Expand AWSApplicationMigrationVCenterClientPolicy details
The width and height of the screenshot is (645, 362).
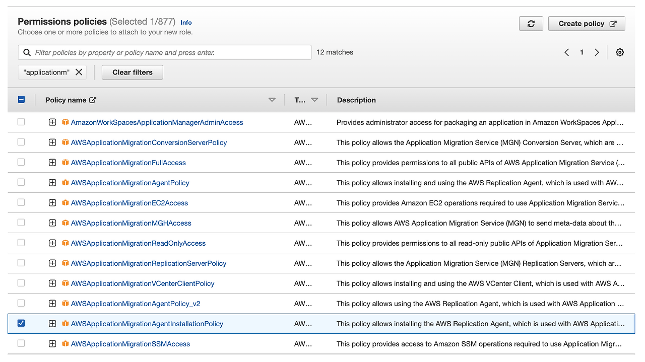52,283
